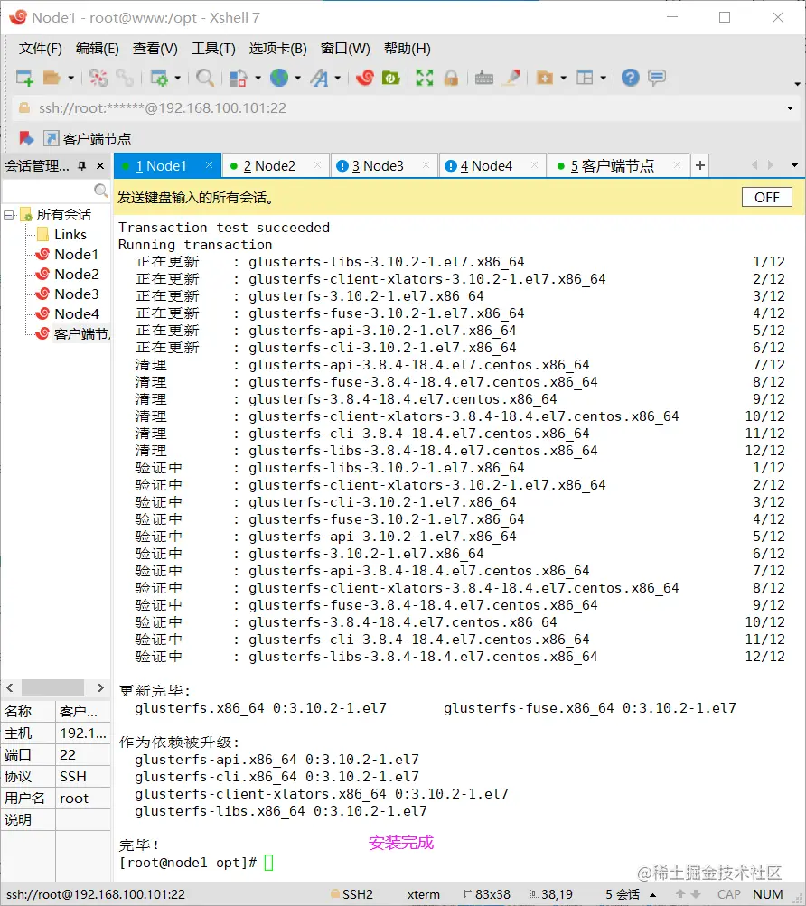Open the 客户端节点 quick link shortcut
The width and height of the screenshot is (806, 906).
(x=88, y=138)
